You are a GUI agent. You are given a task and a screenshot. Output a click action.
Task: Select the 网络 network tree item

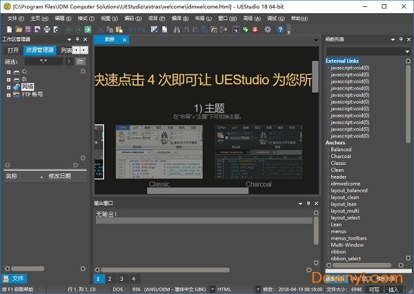(28, 87)
